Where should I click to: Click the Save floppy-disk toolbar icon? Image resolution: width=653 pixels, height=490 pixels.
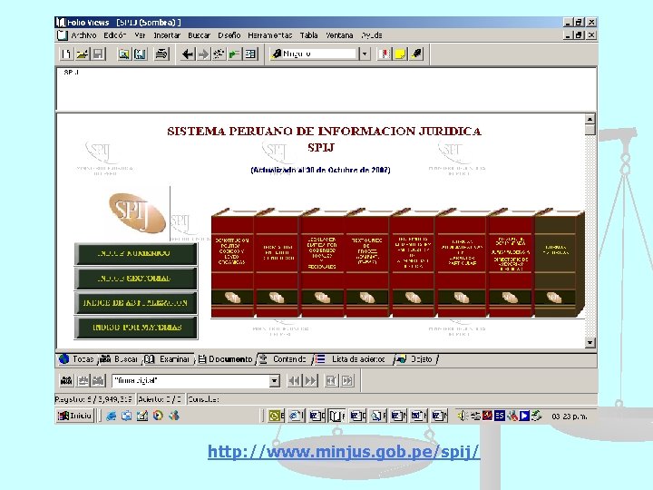coord(98,54)
